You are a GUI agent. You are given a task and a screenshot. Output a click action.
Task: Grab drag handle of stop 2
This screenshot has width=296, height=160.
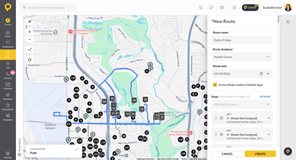click(x=216, y=135)
